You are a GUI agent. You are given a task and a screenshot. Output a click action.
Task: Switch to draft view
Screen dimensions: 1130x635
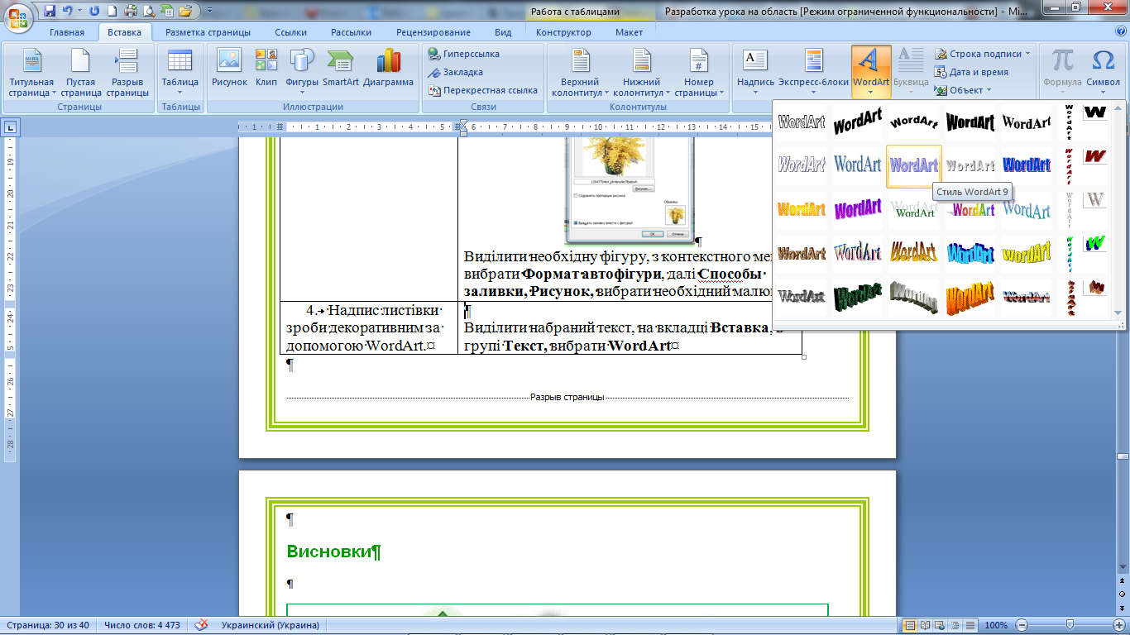970,626
